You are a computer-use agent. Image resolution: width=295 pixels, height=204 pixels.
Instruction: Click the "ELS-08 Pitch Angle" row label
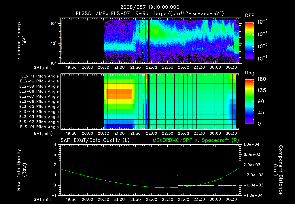coord(39,91)
